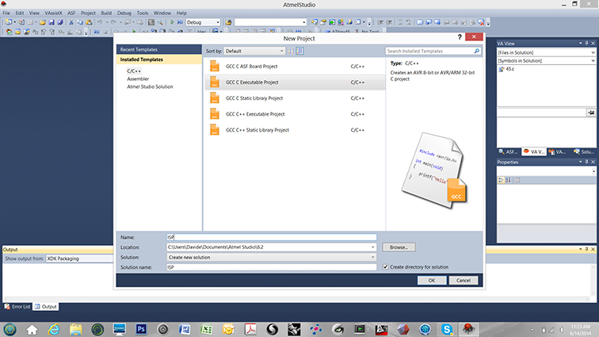Click the Cancel button in New Project dialog
This screenshot has width=599, height=337.
[x=464, y=281]
